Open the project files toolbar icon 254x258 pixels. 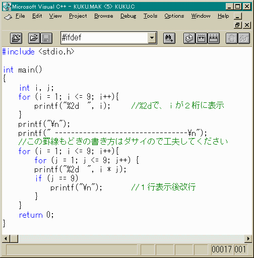[x=16, y=38]
